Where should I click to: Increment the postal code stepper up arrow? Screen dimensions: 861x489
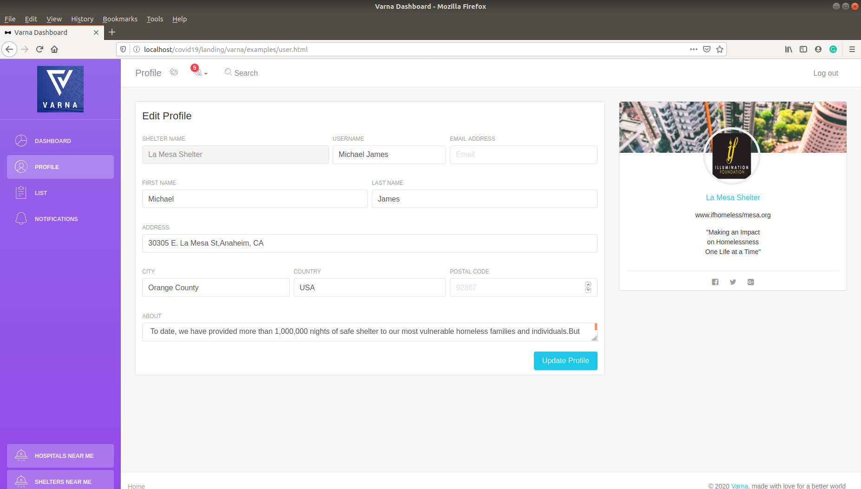[588, 285]
